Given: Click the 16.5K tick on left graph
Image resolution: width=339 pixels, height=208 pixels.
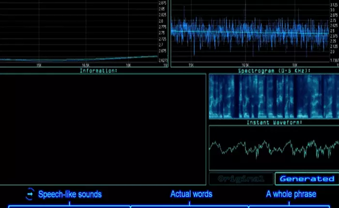Looking at the screenshot, I should 85,64.
